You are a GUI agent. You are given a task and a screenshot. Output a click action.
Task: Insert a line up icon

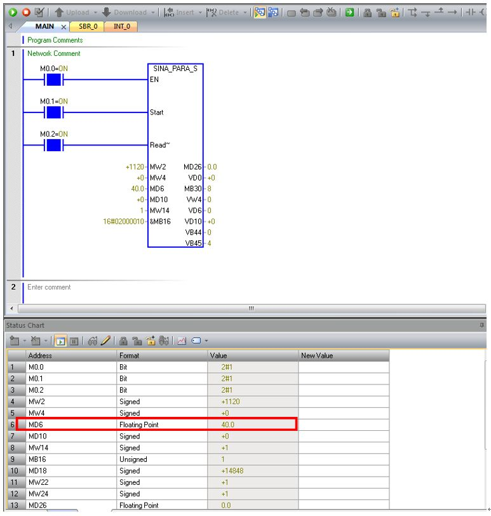point(439,12)
